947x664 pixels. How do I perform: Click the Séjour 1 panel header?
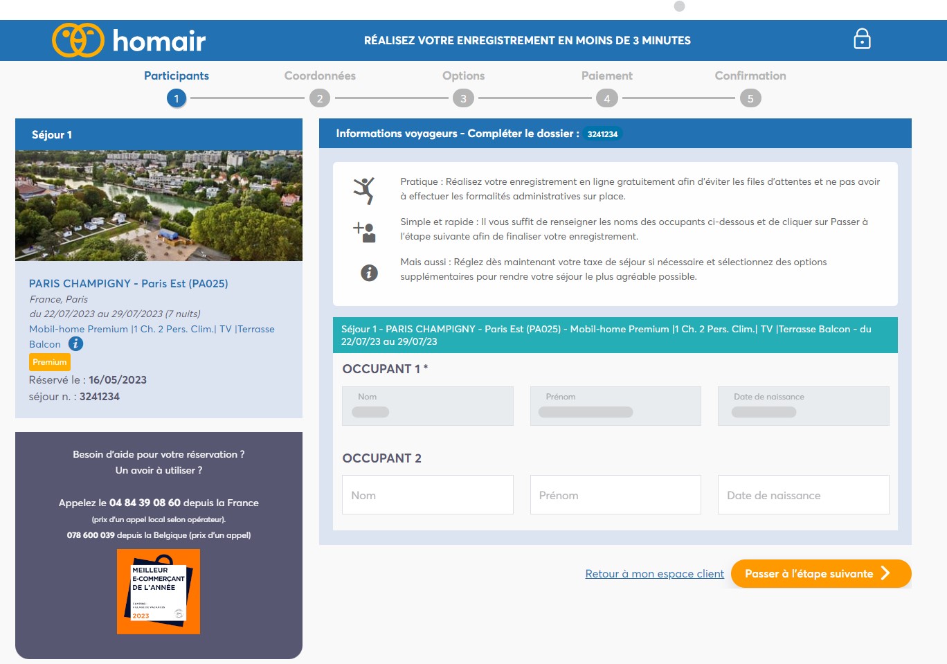tap(159, 134)
